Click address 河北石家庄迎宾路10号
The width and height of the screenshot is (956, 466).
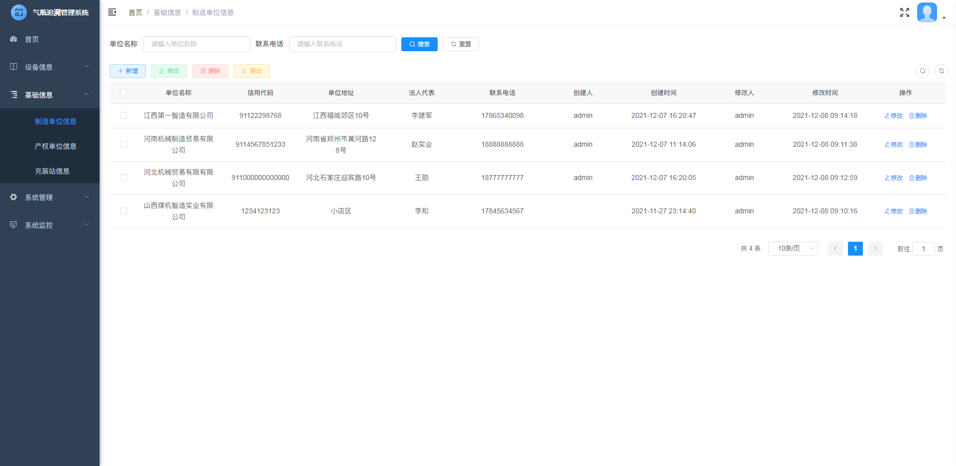pos(341,178)
